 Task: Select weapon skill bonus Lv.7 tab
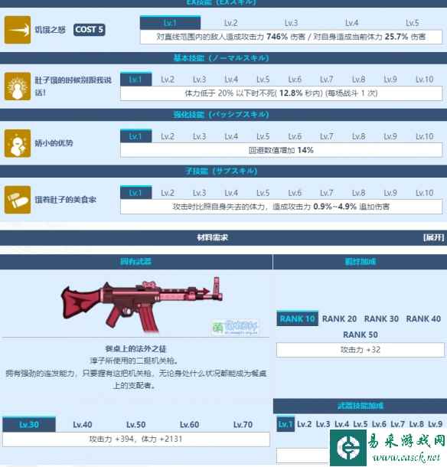397,424
